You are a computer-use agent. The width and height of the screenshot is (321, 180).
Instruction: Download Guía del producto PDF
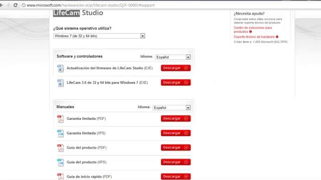coord(176,147)
